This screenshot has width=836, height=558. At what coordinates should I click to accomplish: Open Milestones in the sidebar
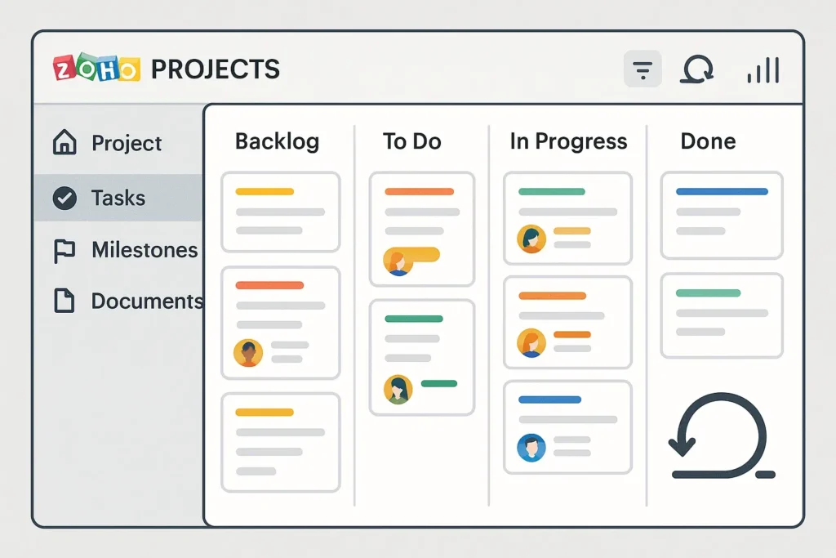144,250
